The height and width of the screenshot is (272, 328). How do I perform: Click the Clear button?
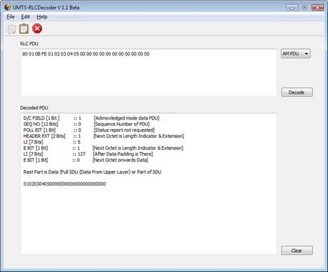(297, 251)
